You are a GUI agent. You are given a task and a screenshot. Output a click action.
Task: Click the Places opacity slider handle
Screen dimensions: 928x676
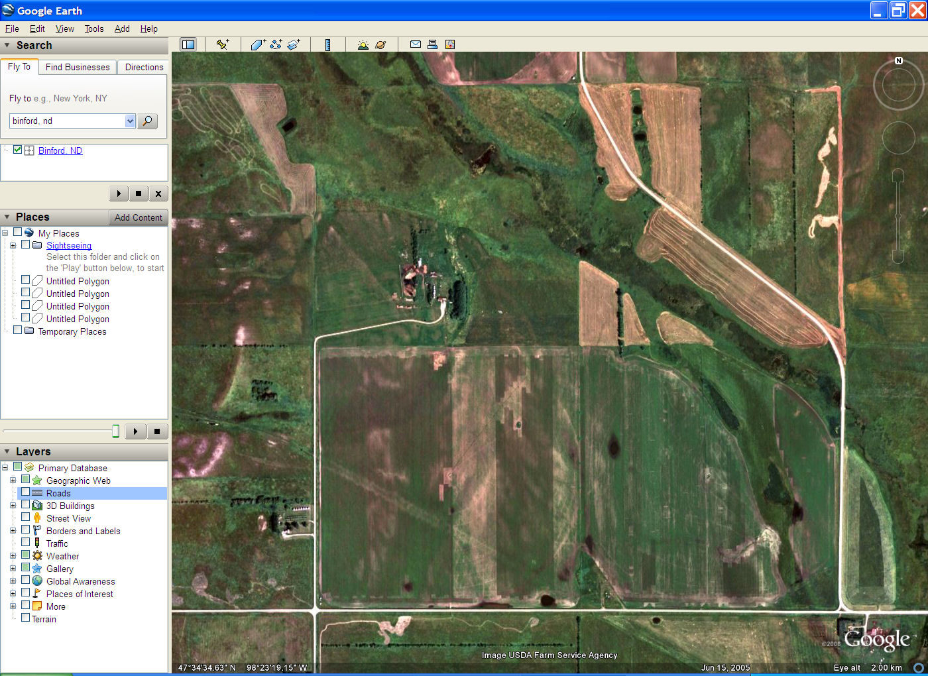coord(115,431)
